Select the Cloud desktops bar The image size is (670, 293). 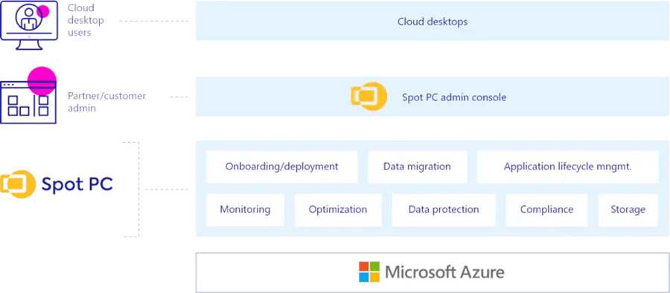tap(433, 21)
